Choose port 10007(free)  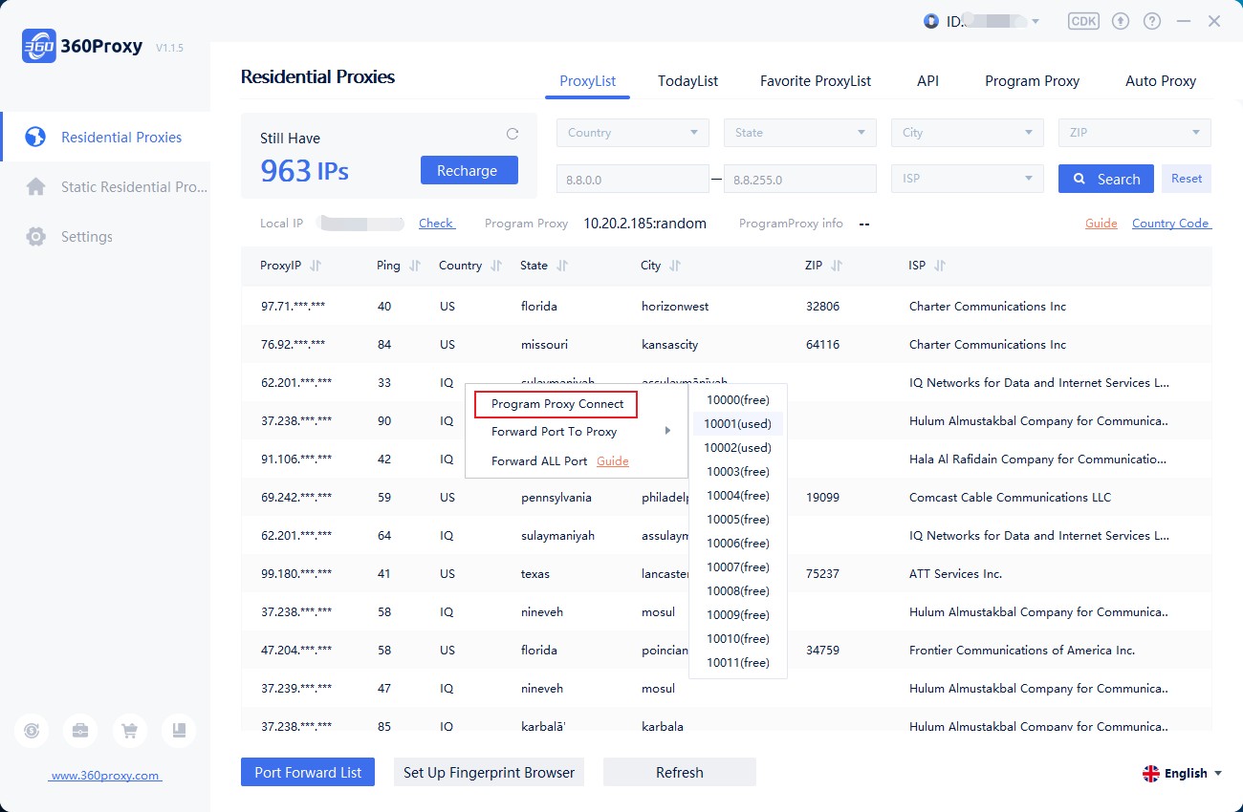(x=738, y=566)
